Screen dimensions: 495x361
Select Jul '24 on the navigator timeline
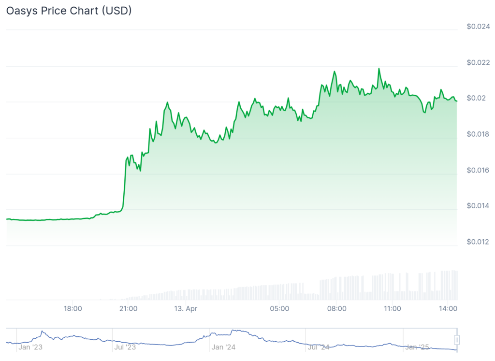tap(319, 347)
